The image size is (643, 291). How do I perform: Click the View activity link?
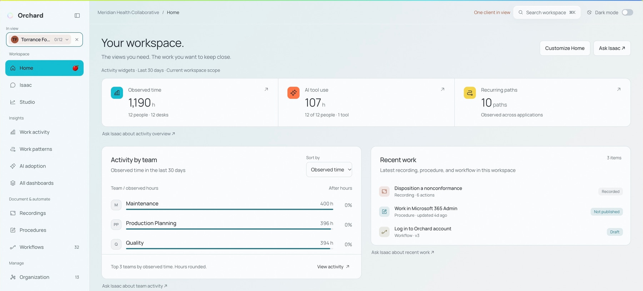pos(333,267)
